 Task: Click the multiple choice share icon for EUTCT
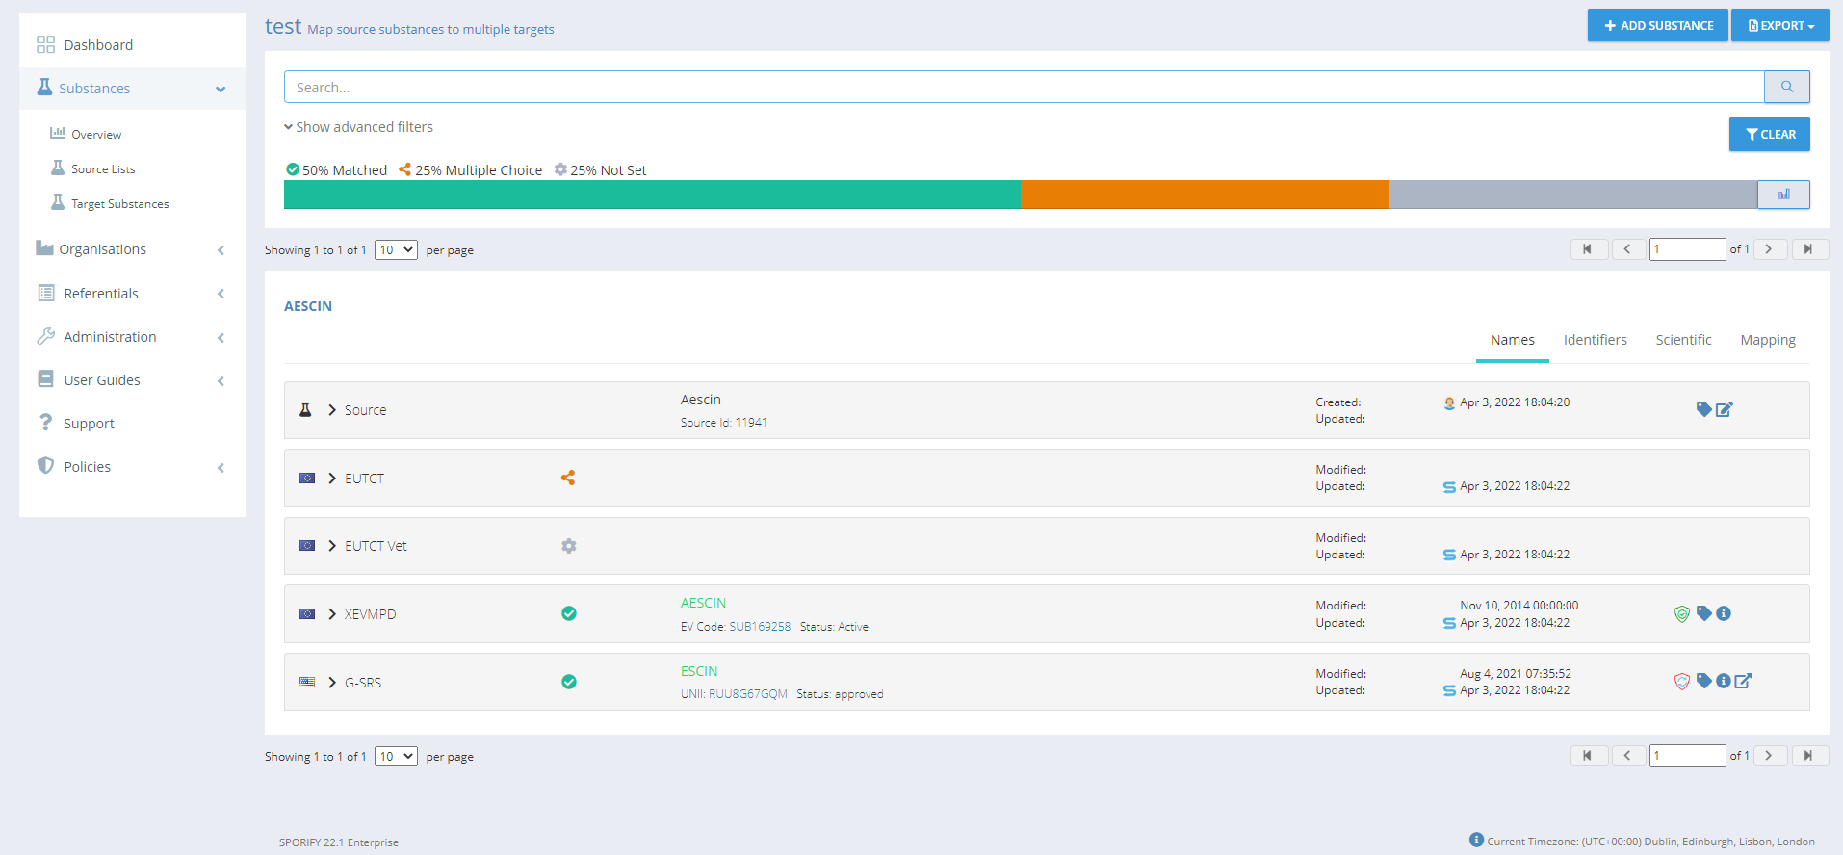coord(568,478)
